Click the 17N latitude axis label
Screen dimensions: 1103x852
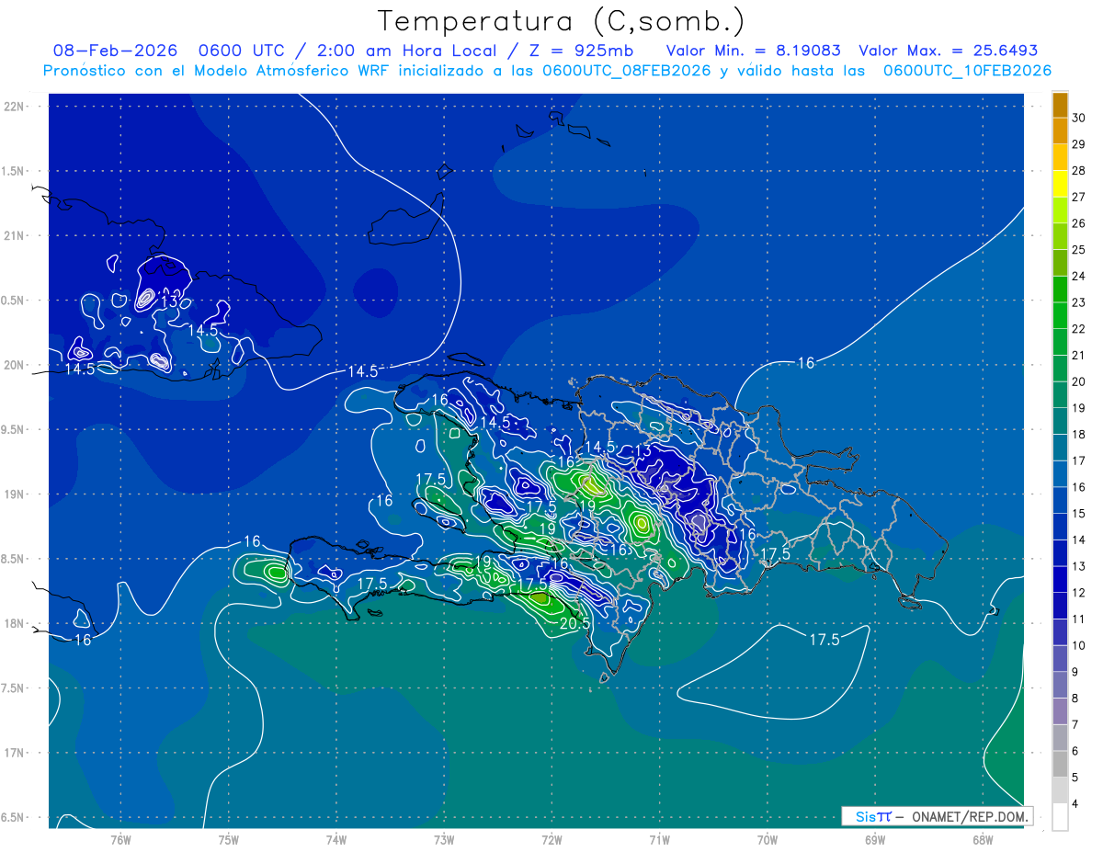[x=16, y=753]
